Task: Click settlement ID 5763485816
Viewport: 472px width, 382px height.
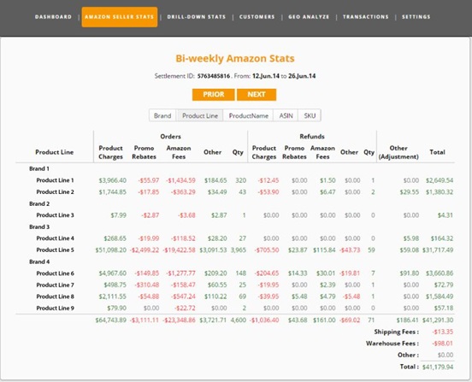Action: coord(214,76)
